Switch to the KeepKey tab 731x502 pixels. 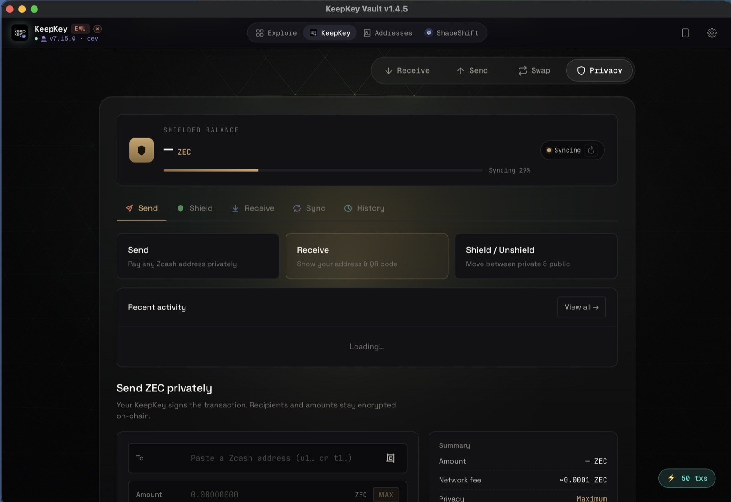(x=330, y=33)
